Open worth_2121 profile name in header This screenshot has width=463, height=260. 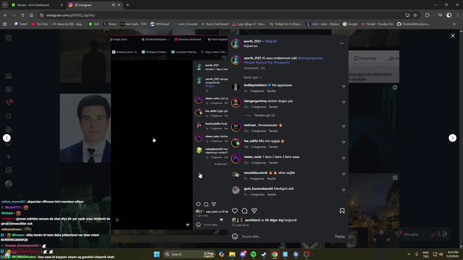[252, 41]
